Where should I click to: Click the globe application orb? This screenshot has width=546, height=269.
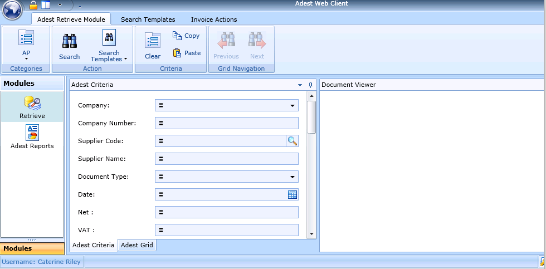click(x=12, y=9)
